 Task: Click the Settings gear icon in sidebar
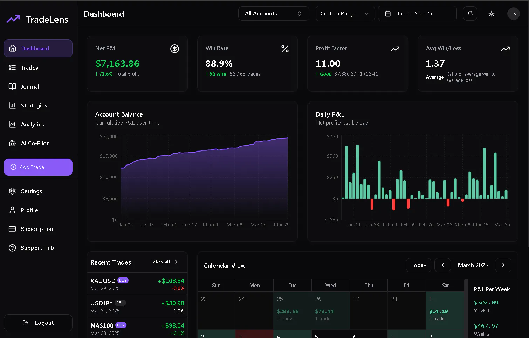[x=13, y=191]
